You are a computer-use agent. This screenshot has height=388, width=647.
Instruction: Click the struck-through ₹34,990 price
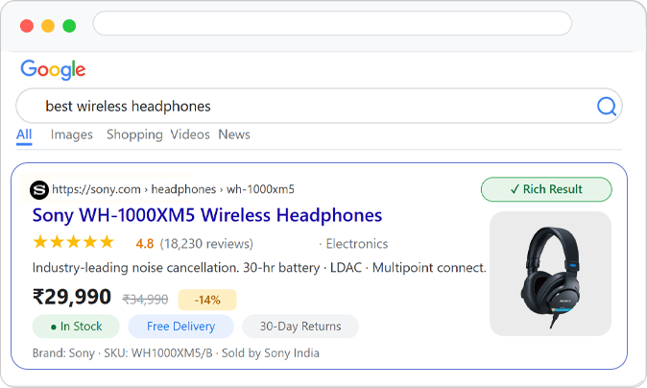(145, 300)
